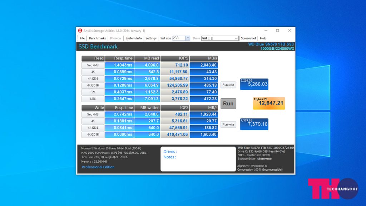Click read response time 1.4043ms
The width and height of the screenshot is (366, 206).
point(119,65)
